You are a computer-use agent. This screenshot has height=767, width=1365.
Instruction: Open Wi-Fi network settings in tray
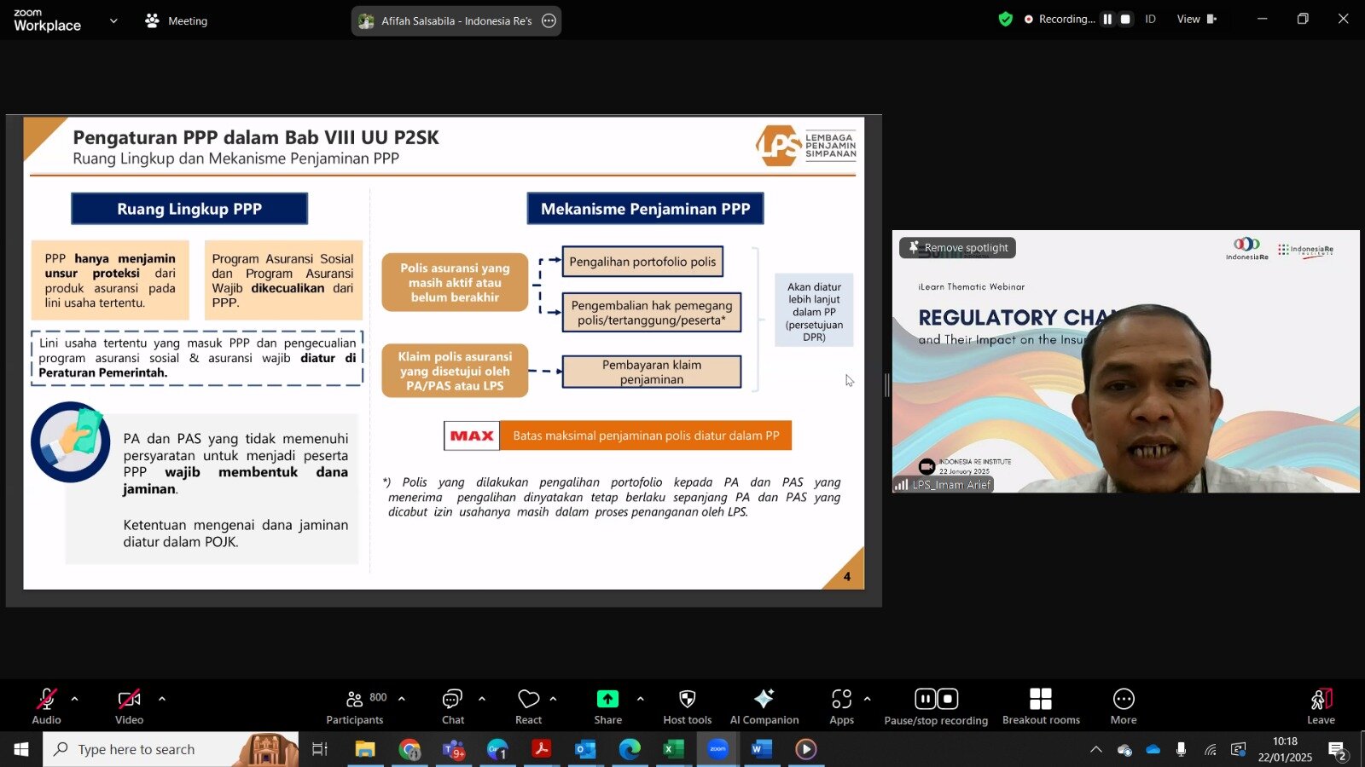click(1210, 750)
